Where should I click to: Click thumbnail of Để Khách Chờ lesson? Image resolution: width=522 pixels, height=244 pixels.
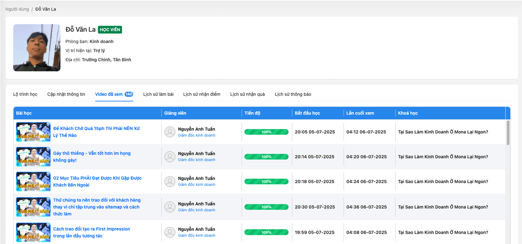tap(33, 132)
